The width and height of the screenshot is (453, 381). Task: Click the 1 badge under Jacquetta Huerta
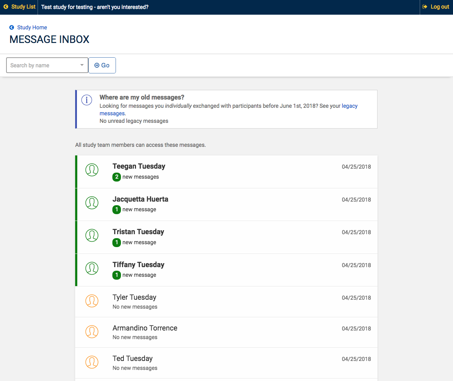(117, 209)
